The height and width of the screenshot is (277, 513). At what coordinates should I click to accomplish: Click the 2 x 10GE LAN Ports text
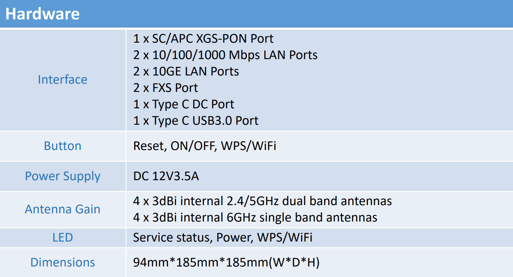click(186, 72)
